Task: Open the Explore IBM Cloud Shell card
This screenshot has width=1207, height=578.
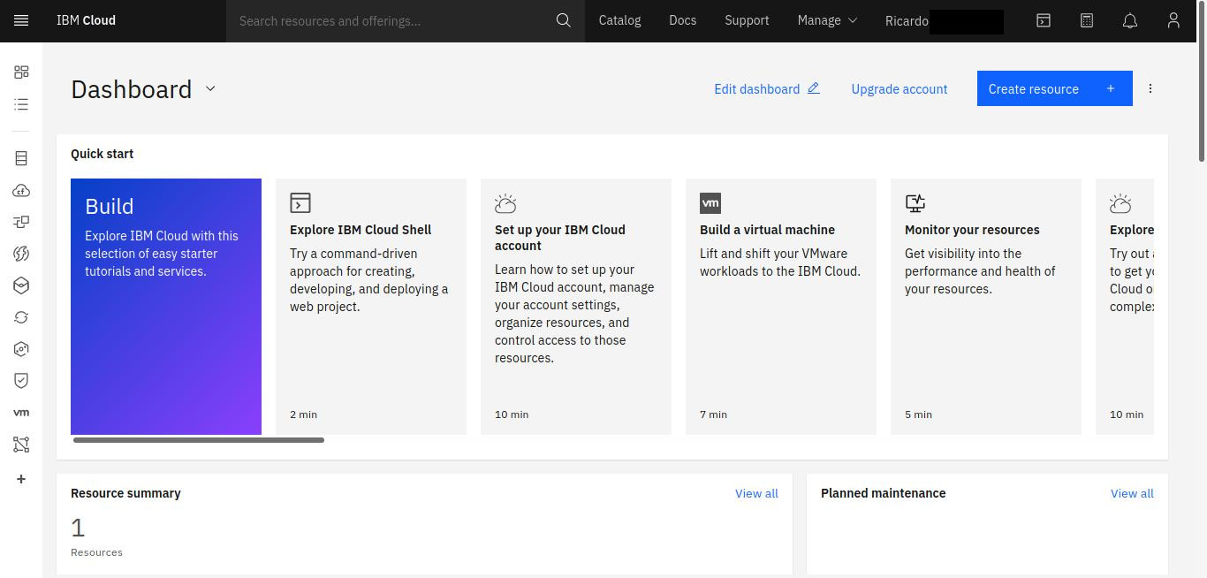Action: 371,307
